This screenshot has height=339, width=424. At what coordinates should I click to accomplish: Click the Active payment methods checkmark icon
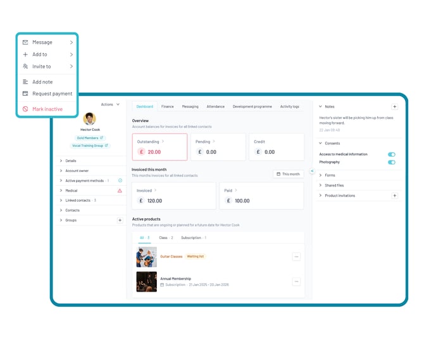[x=120, y=181]
